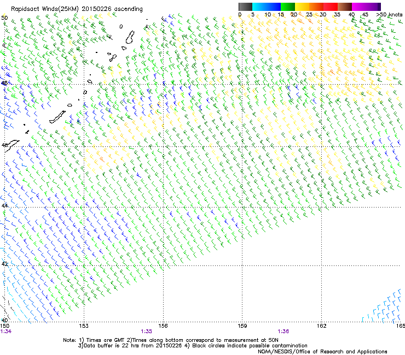Click the legend label 25
The width and height of the screenshot is (405, 355).
309,15
